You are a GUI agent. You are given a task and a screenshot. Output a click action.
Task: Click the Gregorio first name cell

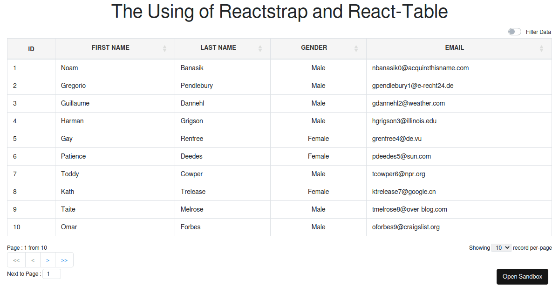coord(73,86)
